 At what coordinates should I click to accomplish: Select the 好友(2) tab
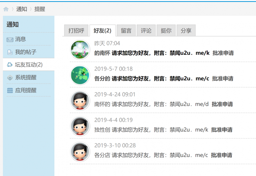[x=102, y=31]
